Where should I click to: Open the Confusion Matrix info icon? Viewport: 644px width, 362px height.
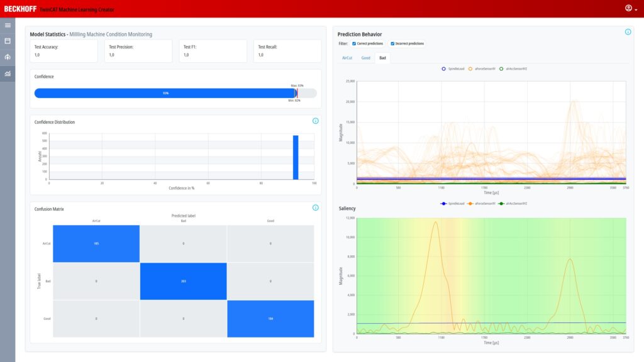click(x=315, y=207)
